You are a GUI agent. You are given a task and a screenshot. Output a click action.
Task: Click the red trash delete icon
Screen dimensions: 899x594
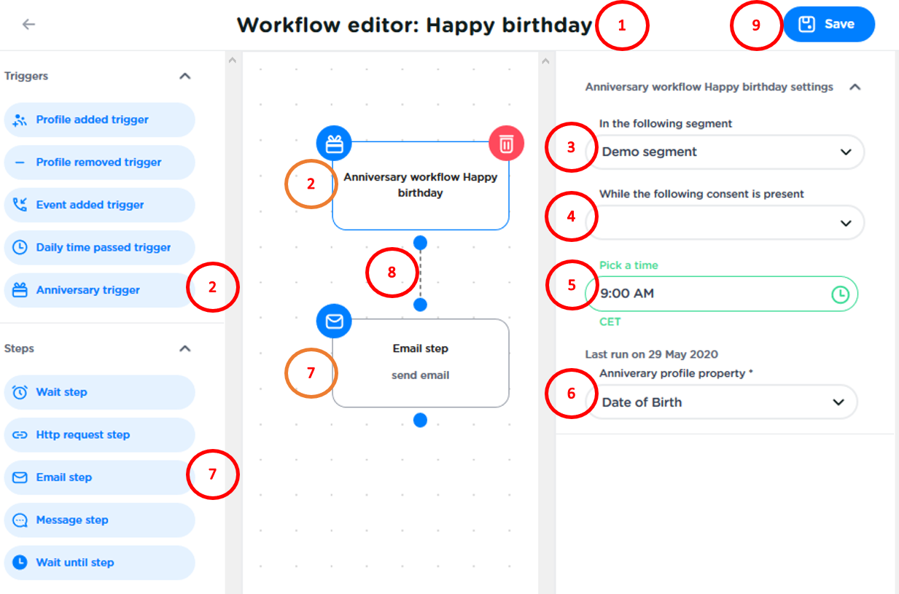click(x=506, y=144)
